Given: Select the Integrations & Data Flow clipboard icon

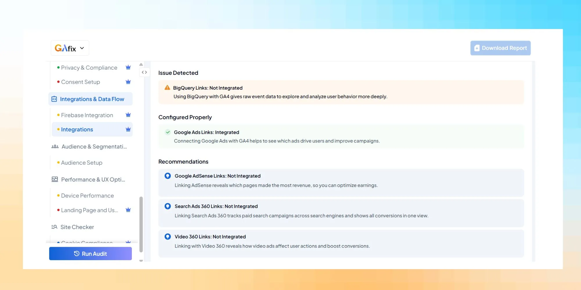Looking at the screenshot, I should tap(55, 99).
